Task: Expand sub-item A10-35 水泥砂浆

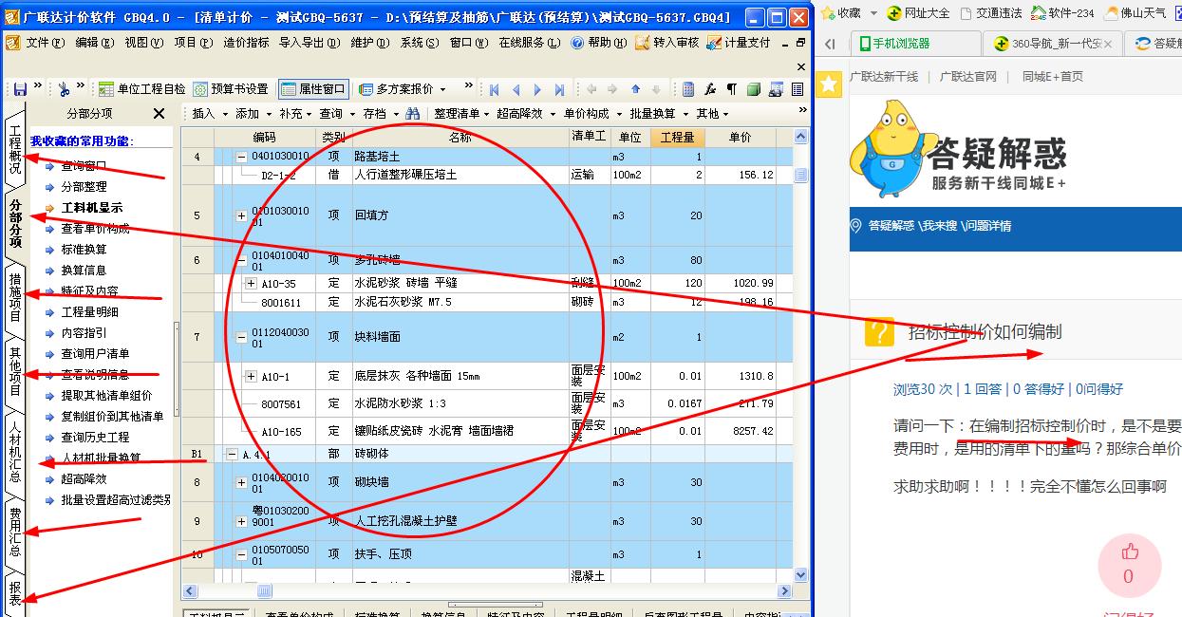Action: tap(251, 283)
